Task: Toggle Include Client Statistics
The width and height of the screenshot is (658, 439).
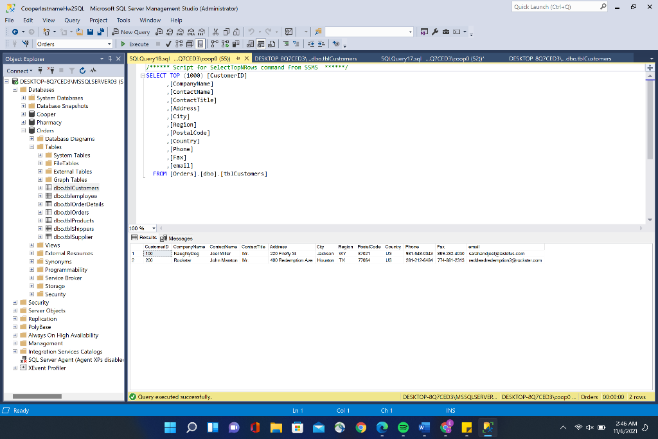Action: (x=236, y=44)
